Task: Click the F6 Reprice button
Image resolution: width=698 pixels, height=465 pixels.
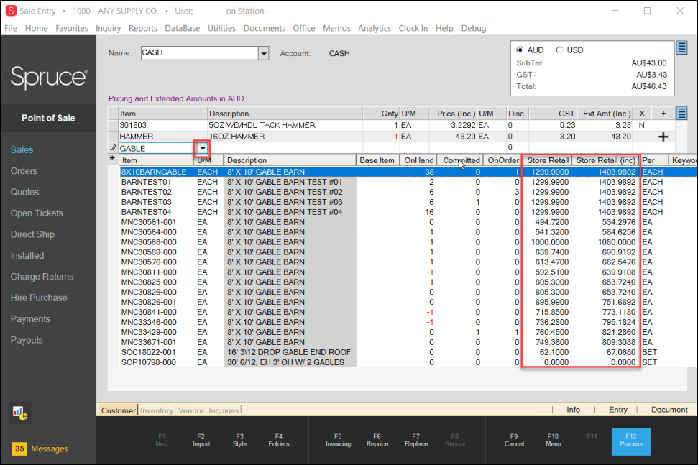Action: point(377,440)
